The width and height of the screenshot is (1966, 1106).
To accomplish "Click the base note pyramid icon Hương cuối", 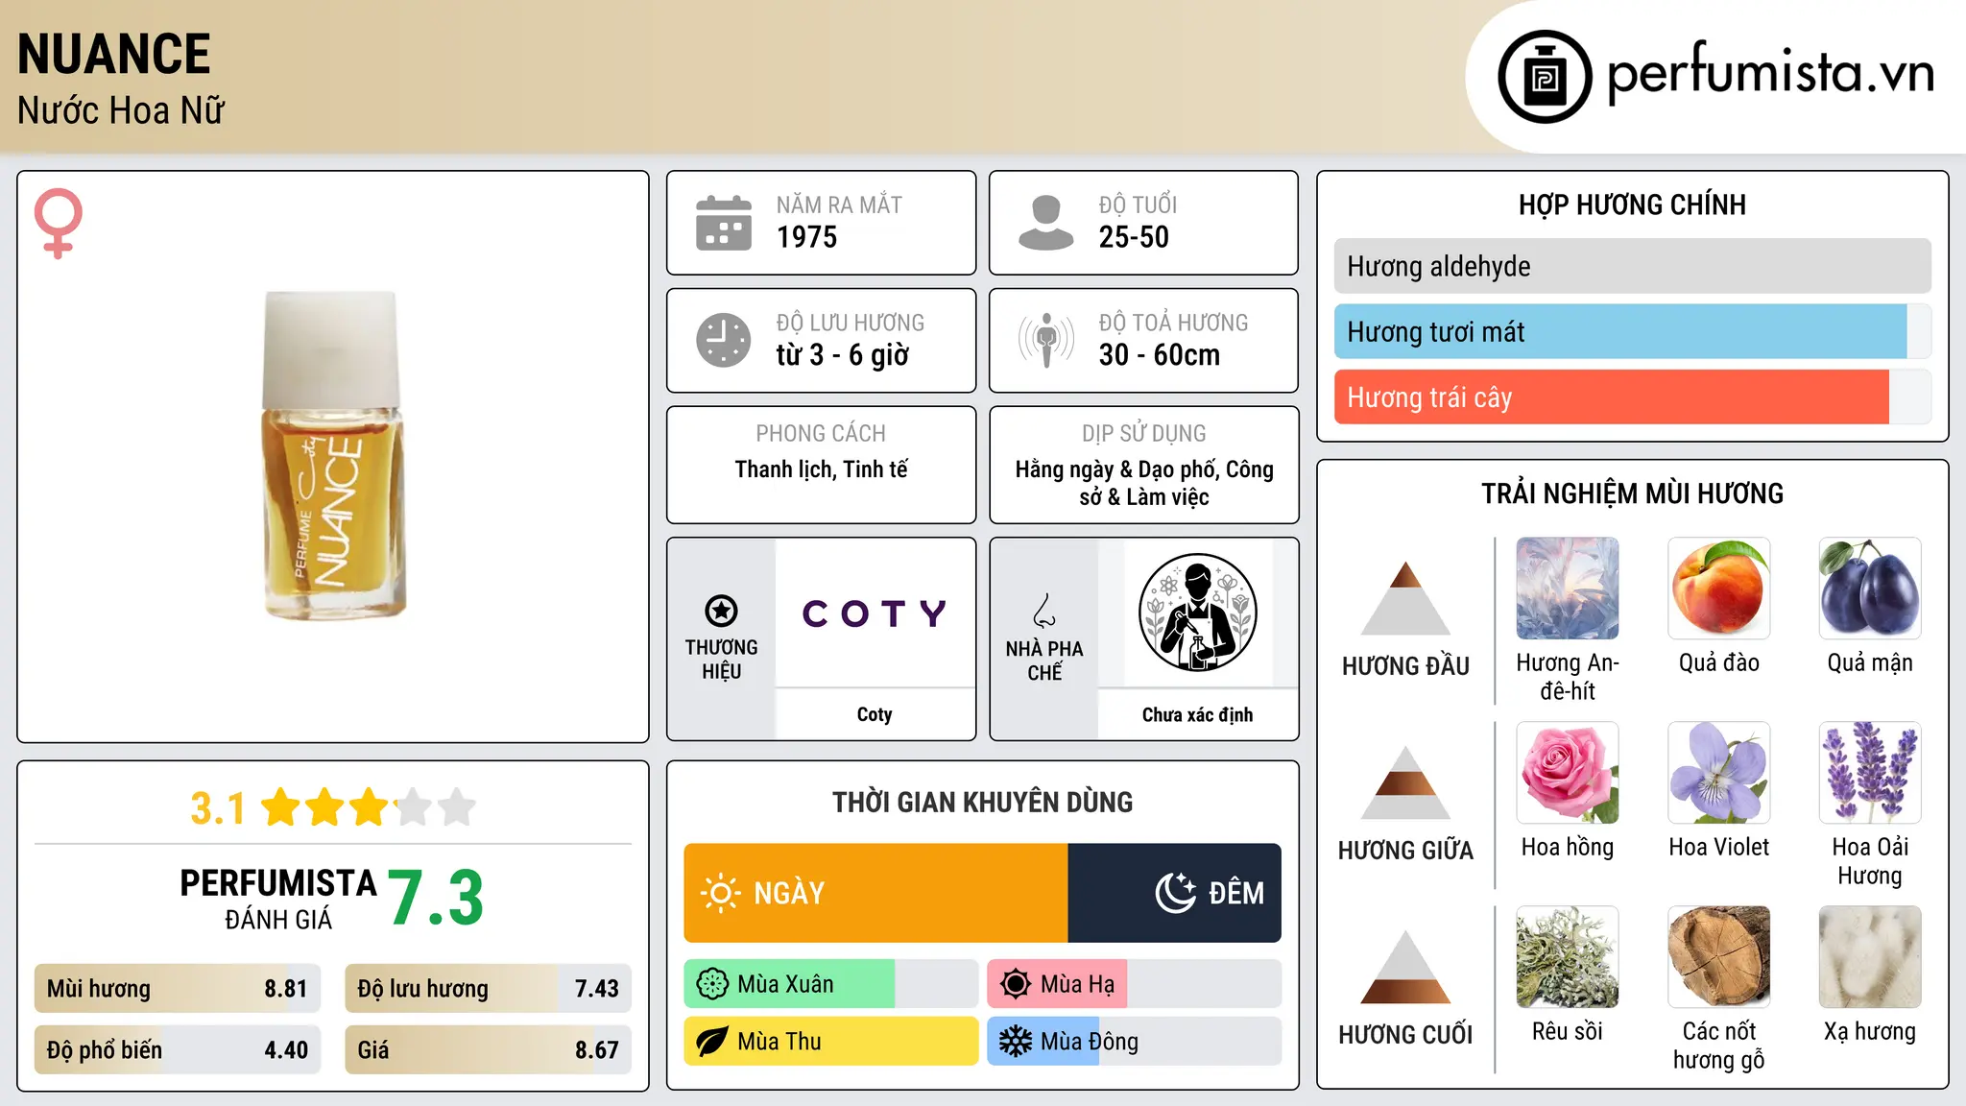I will [x=1405, y=967].
